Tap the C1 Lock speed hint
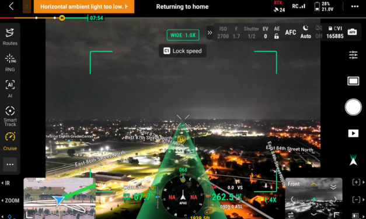The width and height of the screenshot is (366, 219). click(x=183, y=51)
